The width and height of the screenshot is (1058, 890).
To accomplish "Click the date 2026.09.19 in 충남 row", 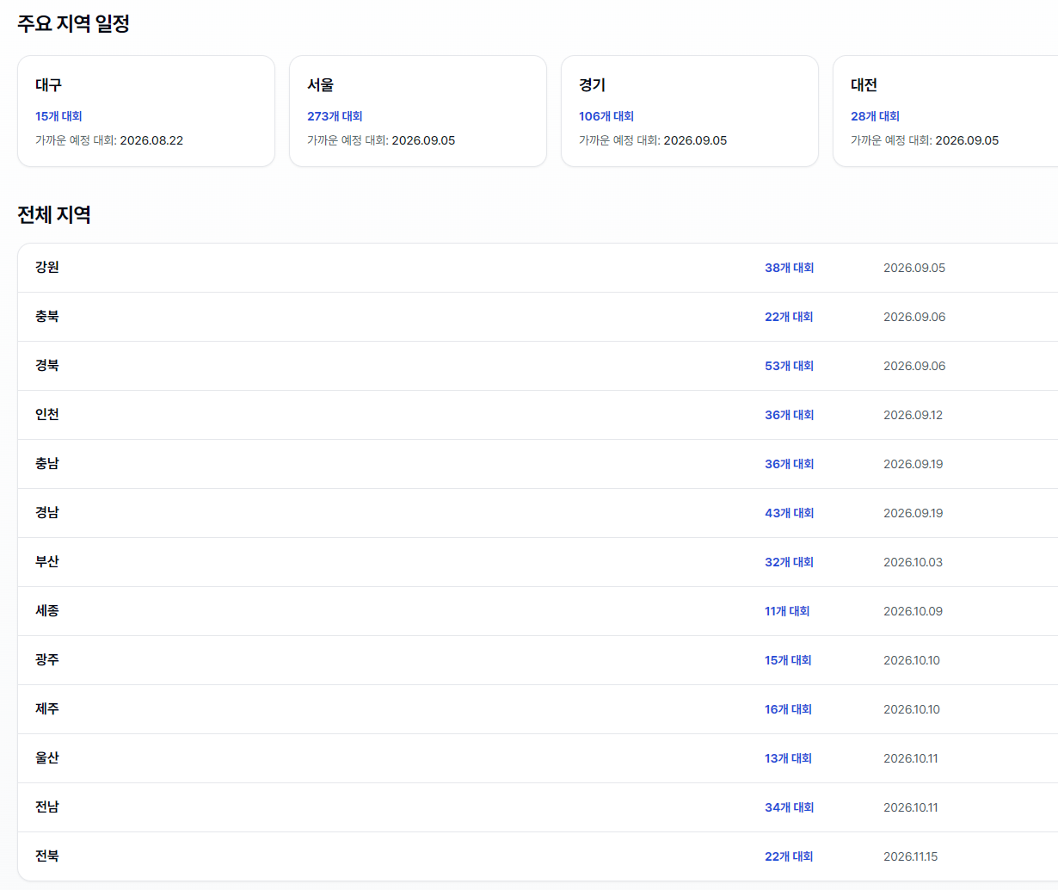I will (x=913, y=464).
